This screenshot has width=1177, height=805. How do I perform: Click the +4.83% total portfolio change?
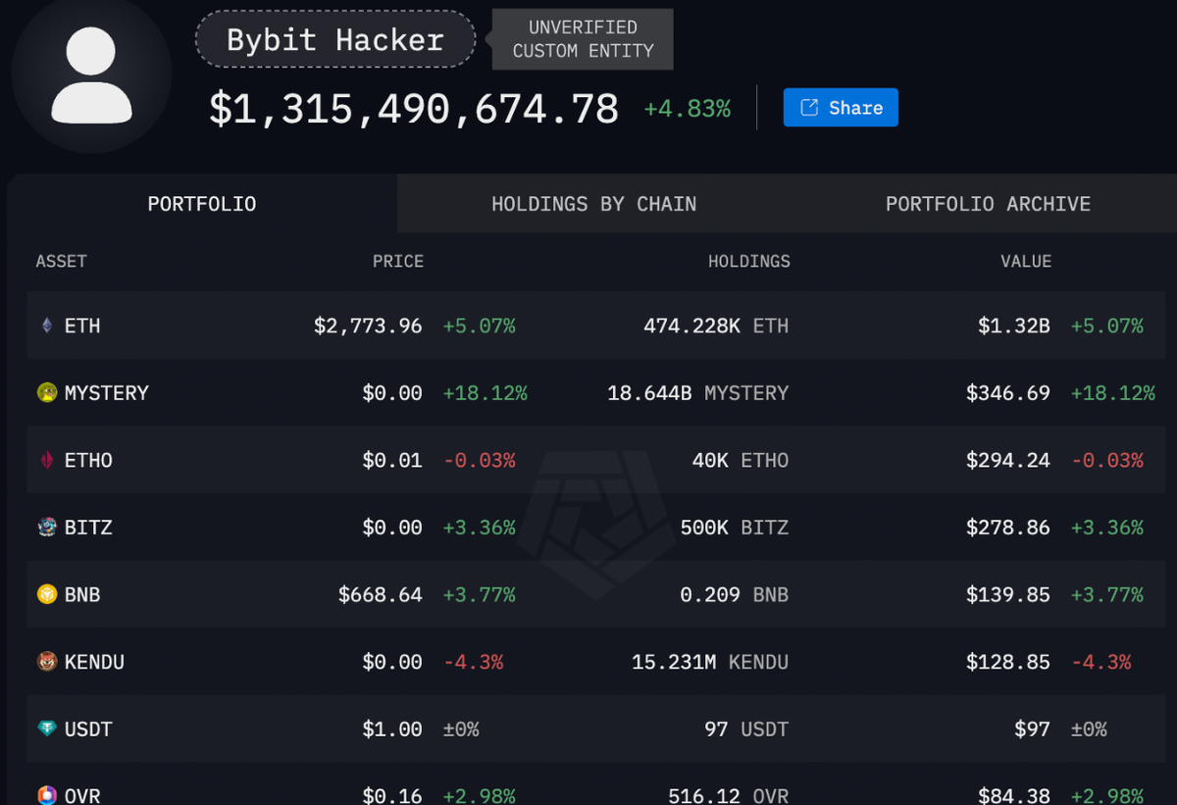687,109
